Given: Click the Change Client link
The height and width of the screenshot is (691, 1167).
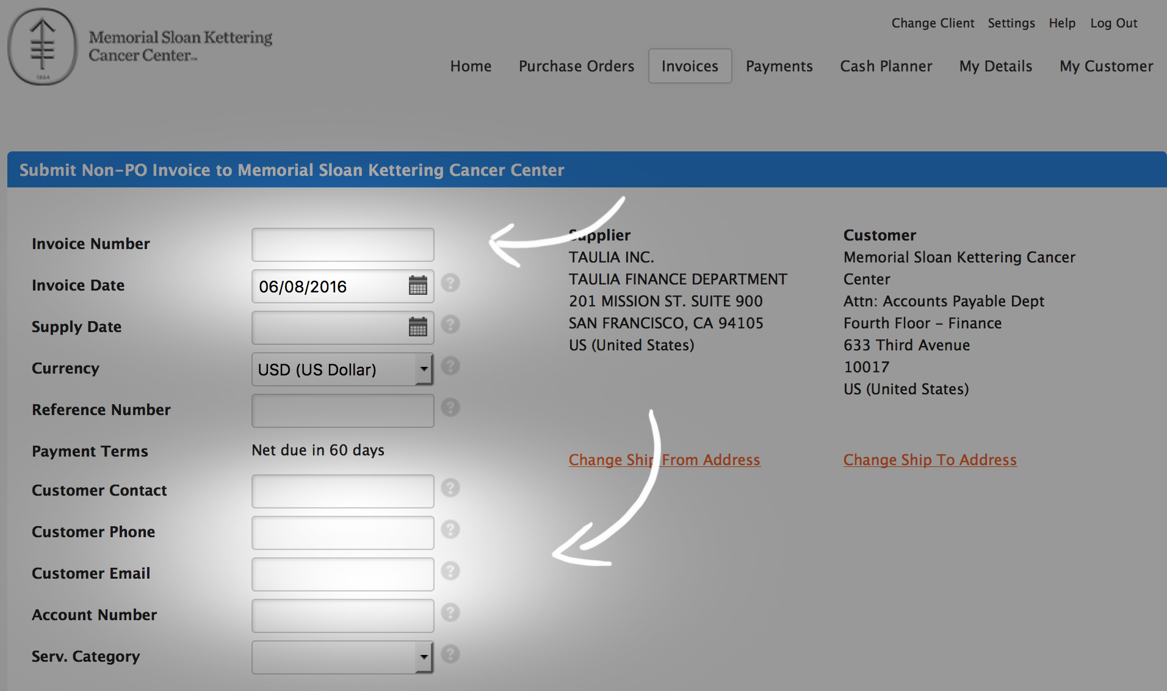Looking at the screenshot, I should 933,23.
